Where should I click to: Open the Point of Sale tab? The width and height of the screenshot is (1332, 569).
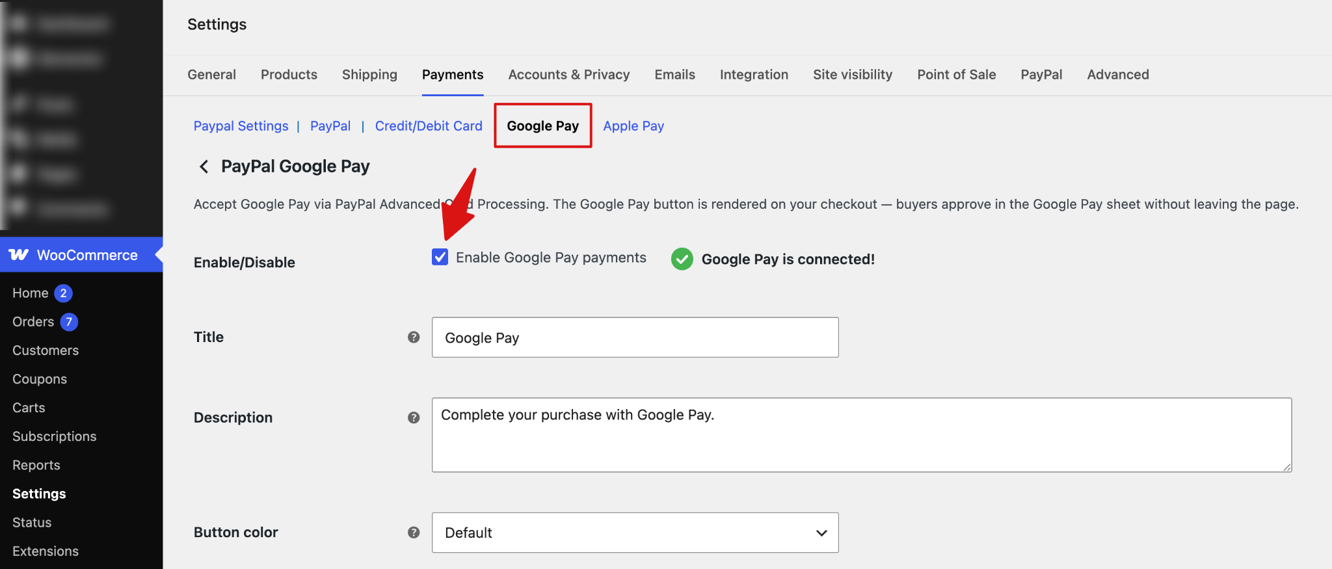(956, 75)
